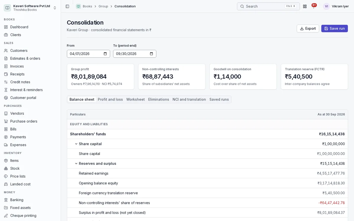Click the Consolidation breadcrumb
The image size is (354, 221).
coord(125,6)
